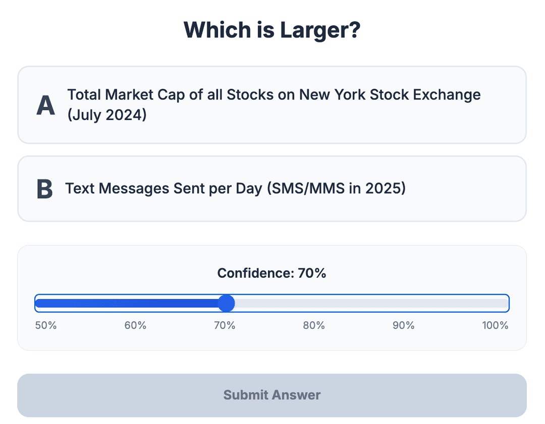Click the 50% slider tick label
This screenshot has width=545, height=424.
46,325
